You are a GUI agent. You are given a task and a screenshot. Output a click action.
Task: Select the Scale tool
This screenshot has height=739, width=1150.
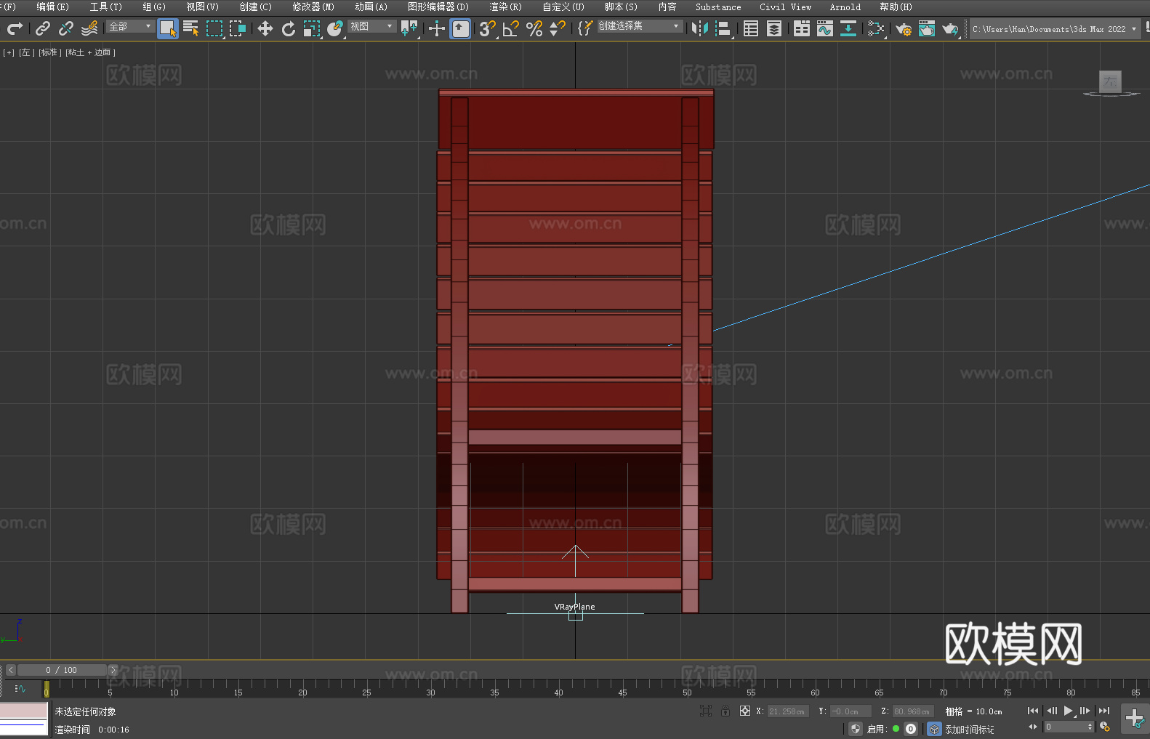pyautogui.click(x=312, y=28)
